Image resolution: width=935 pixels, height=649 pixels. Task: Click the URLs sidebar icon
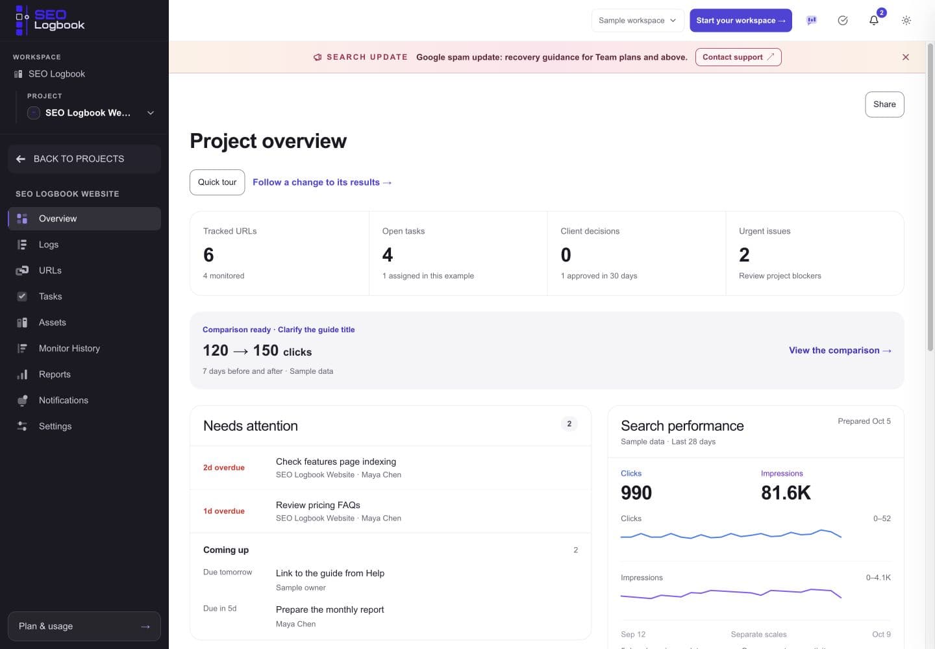click(x=22, y=271)
